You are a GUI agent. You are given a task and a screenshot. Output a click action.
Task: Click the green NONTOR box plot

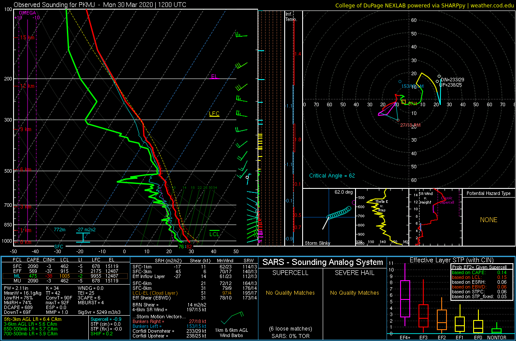(x=497, y=328)
